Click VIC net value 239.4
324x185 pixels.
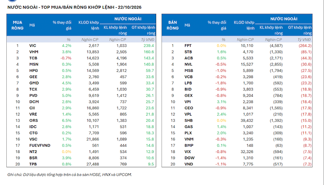click(x=149, y=46)
